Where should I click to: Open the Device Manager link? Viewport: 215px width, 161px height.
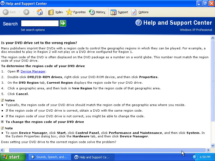(x=33, y=71)
